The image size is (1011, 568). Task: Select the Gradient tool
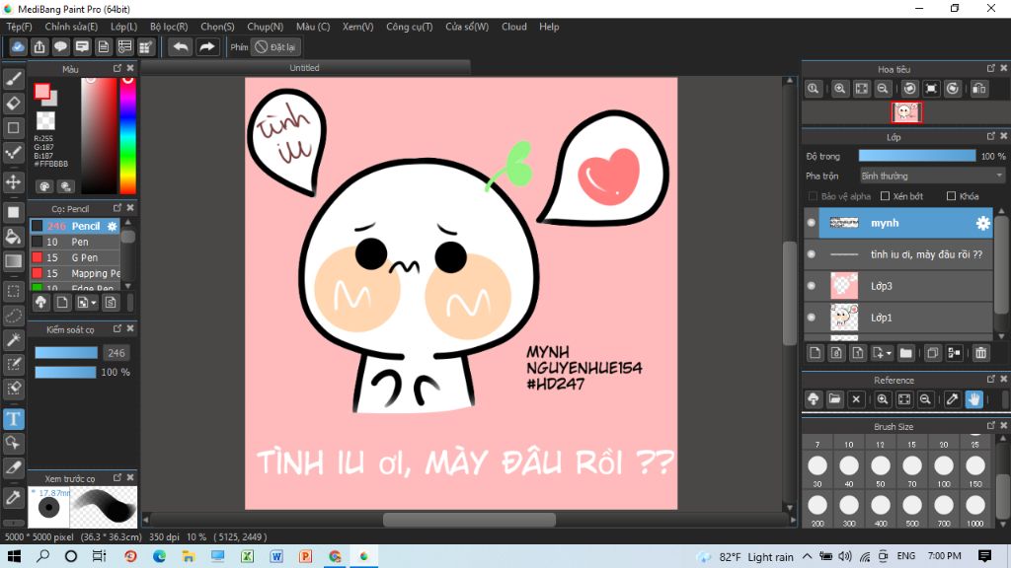click(14, 260)
